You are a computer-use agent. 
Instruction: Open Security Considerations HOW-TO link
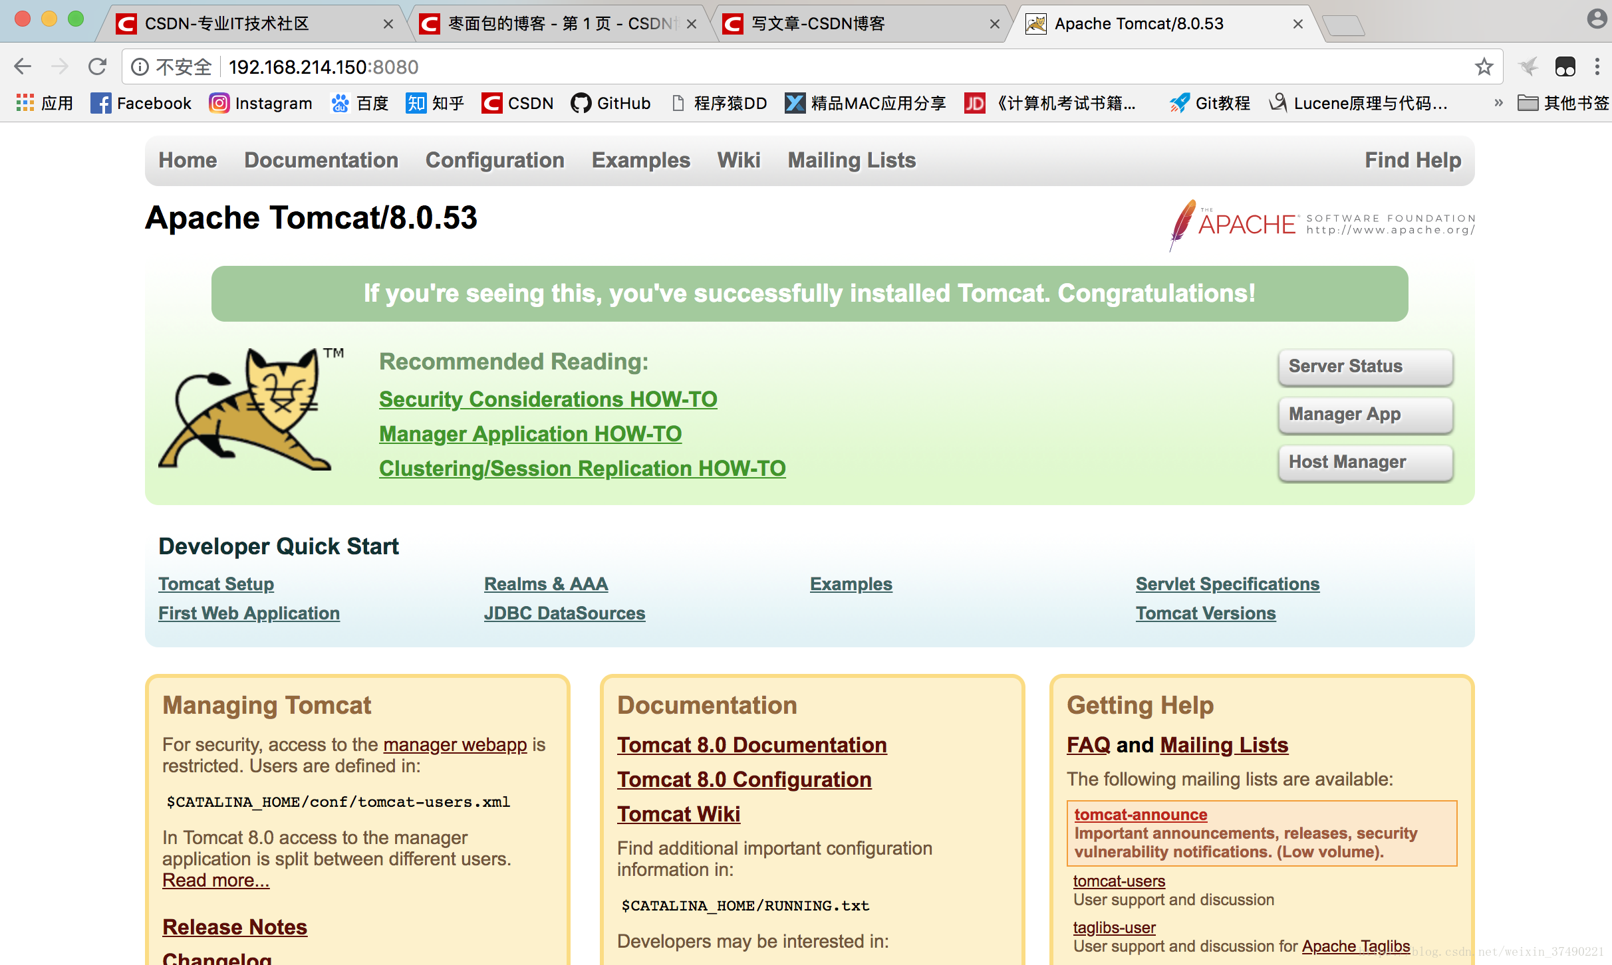click(548, 399)
